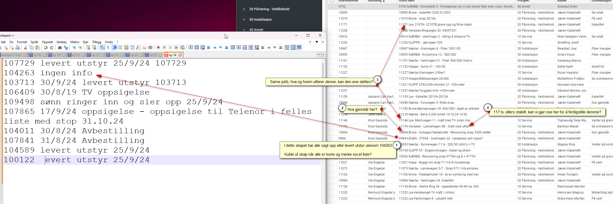Expand the 40 Annet chevron
Screen dimensions: 613x204
pos(244,30)
